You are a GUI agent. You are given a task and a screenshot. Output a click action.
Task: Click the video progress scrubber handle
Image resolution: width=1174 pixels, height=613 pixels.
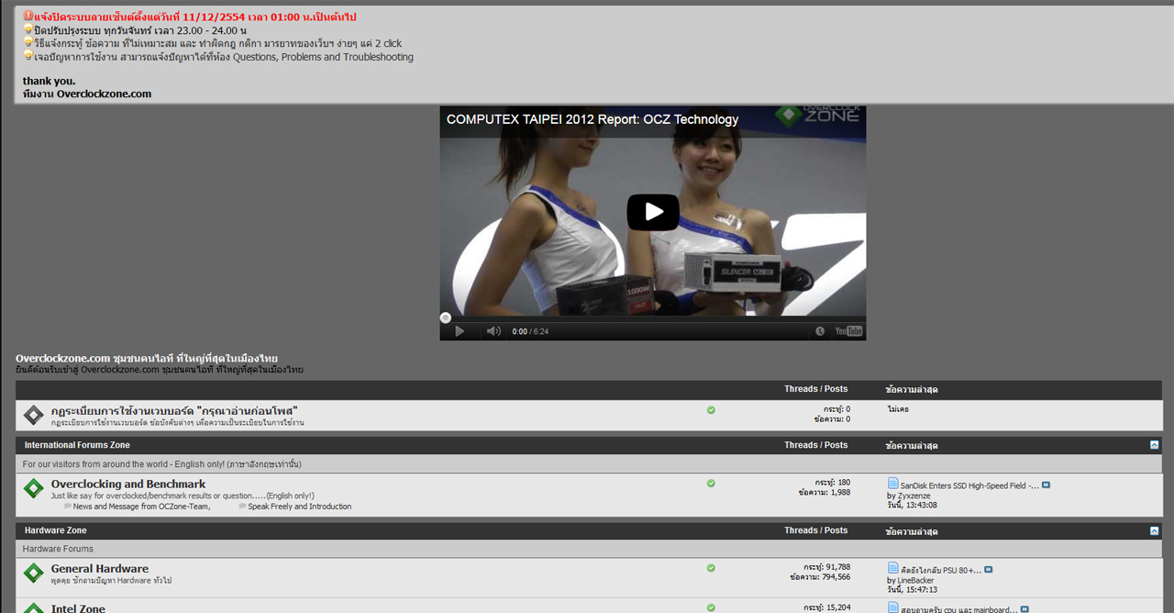[x=446, y=318]
